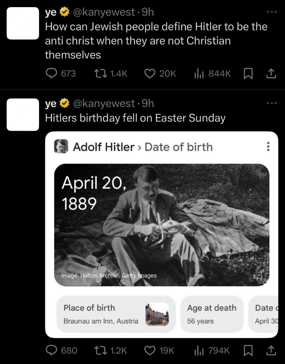Open more options for the Easter Sunday tweet
Viewport: 285px width, 364px height.
(x=271, y=103)
